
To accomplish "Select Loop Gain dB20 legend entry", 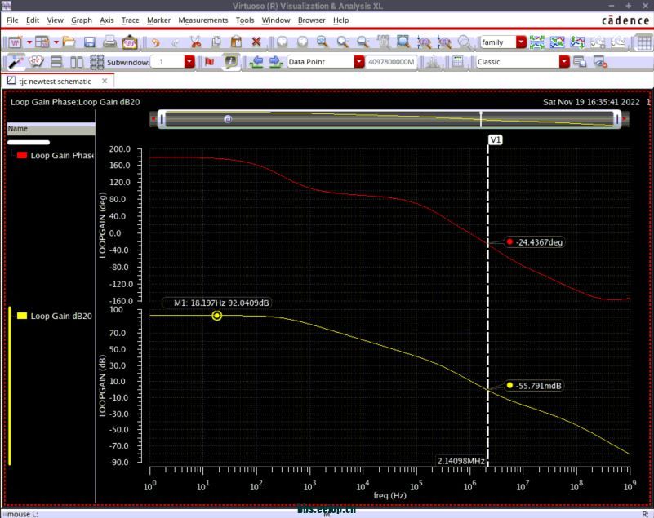I will click(61, 316).
